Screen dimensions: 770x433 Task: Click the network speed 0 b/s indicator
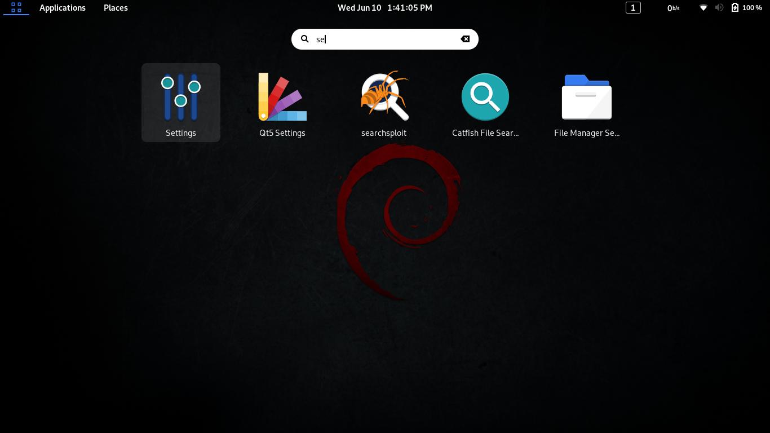point(673,7)
